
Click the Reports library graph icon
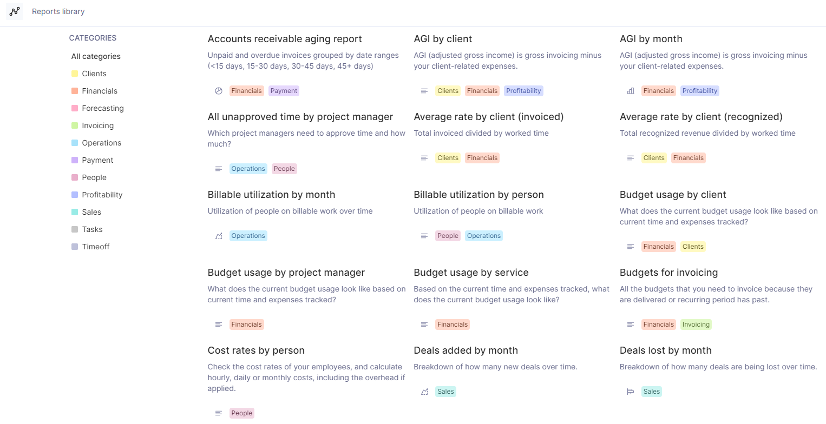coord(15,11)
